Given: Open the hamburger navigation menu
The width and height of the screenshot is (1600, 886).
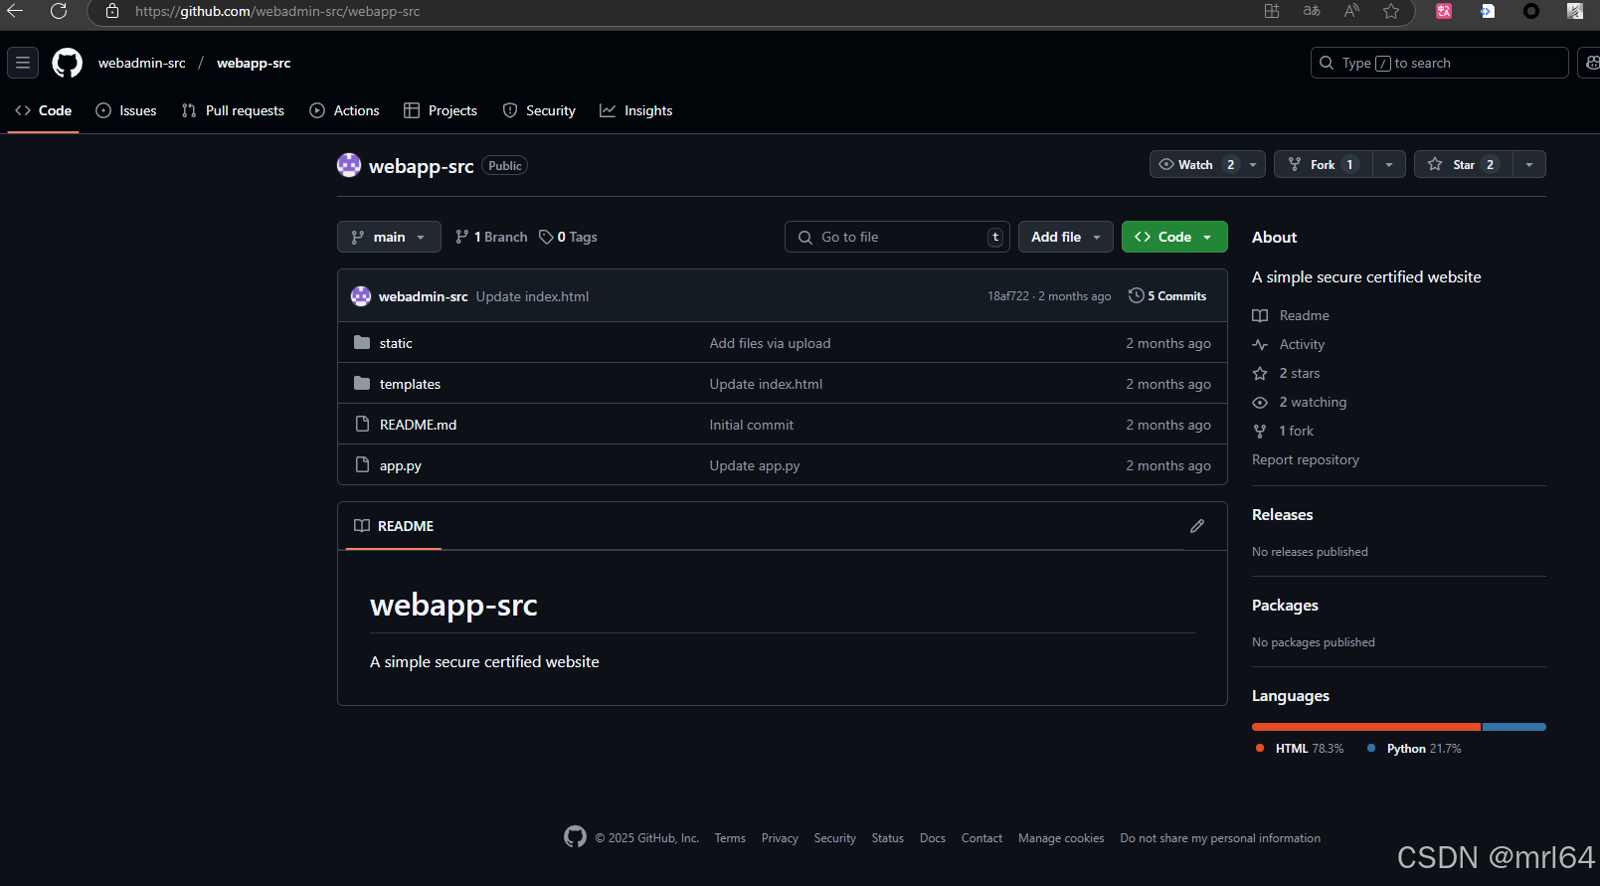Looking at the screenshot, I should [x=23, y=63].
